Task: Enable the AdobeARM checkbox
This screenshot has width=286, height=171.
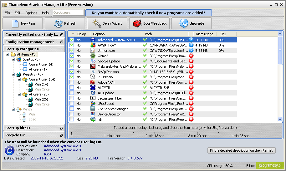Action: tap(72, 82)
